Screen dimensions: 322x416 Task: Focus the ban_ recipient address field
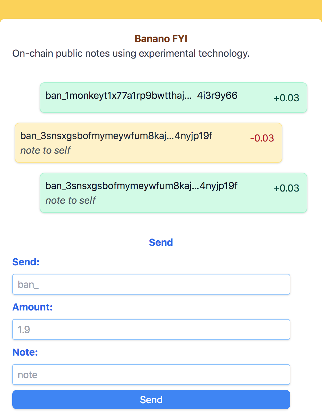pyautogui.click(x=151, y=284)
